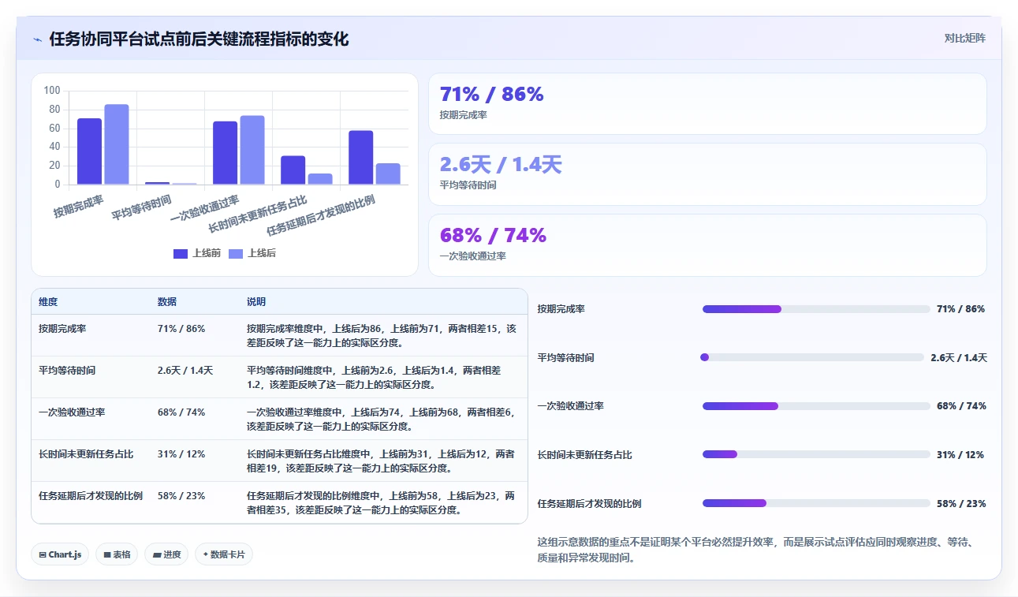Click the blue icon before the dashboard title

pyautogui.click(x=38, y=39)
